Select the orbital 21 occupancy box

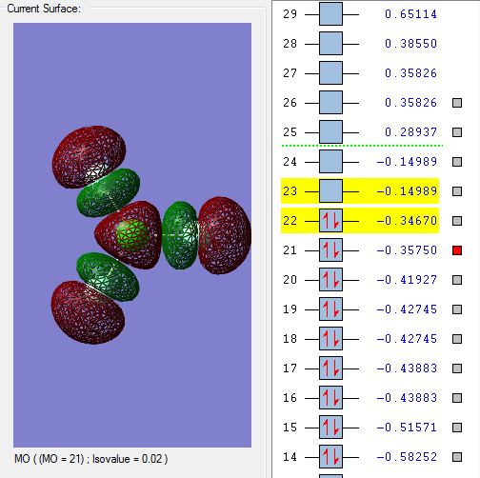(x=330, y=250)
